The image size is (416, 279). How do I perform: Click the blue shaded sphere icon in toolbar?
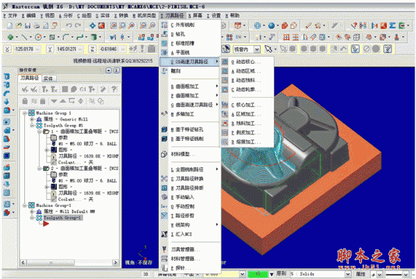tap(271, 26)
